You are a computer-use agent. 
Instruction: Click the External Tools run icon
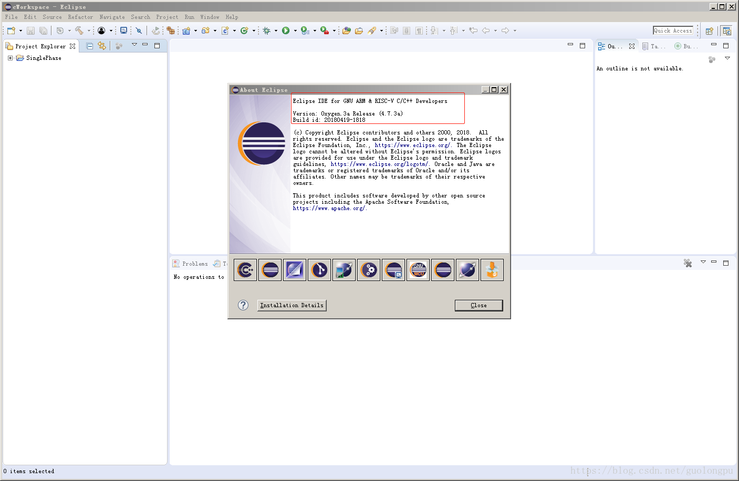(325, 31)
